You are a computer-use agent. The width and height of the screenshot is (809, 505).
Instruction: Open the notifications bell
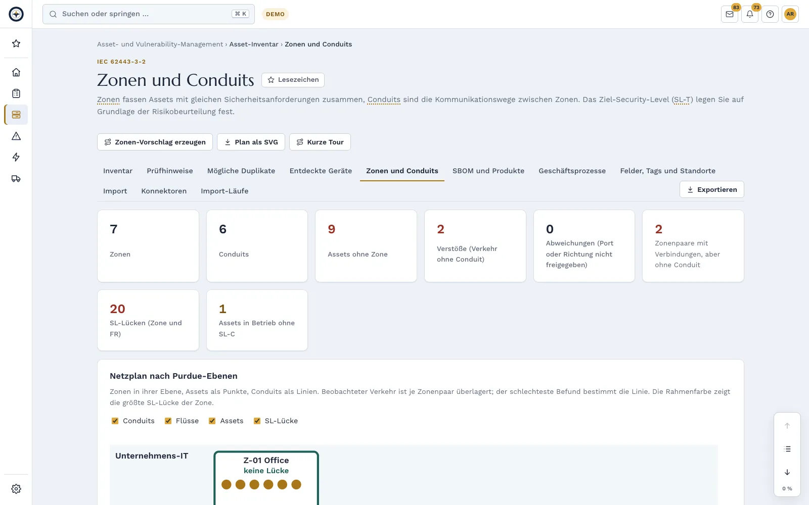point(750,14)
